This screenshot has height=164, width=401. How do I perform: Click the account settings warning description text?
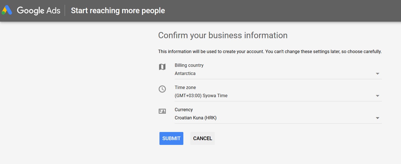point(270,52)
